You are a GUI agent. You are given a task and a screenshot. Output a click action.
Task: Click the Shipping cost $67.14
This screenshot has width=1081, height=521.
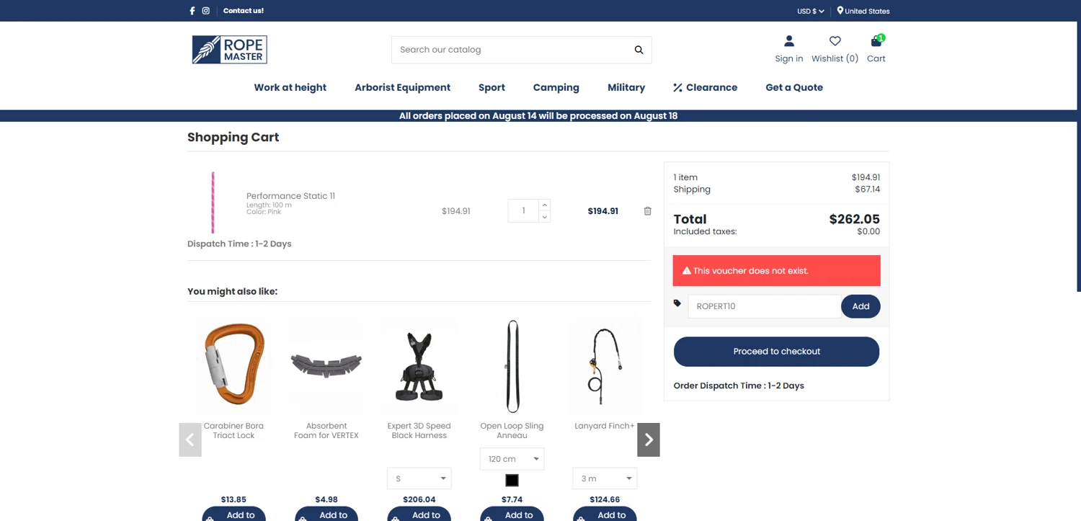(867, 190)
